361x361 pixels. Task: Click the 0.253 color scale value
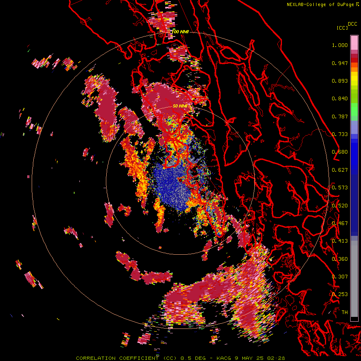coord(340,294)
